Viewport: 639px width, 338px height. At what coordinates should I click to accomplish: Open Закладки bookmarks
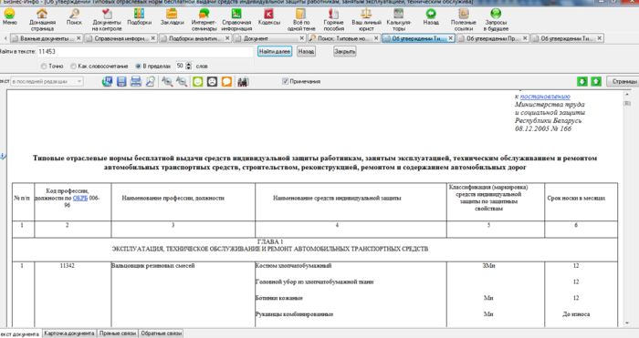coord(172,17)
